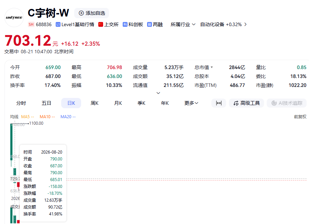Click the L1 Level1基础行情 icon
Image resolution: width=309 pixels, height=224 pixels.
[x=58, y=24]
